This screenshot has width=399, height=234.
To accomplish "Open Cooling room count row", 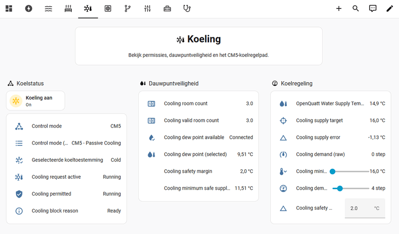I will [199, 104].
